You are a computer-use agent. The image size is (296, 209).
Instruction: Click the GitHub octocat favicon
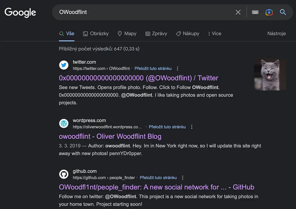[x=64, y=174]
